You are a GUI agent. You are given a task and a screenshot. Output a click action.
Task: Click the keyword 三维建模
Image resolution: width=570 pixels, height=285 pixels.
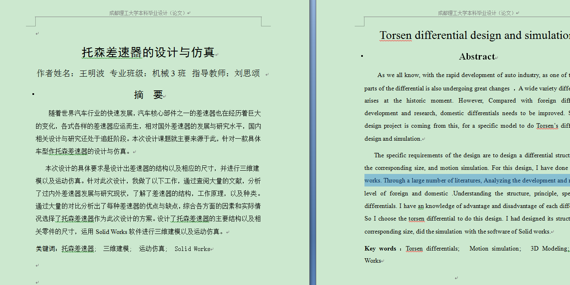(x=116, y=249)
